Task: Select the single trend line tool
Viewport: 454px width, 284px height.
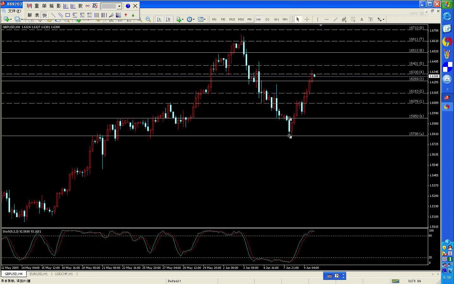Action: click(53, 15)
